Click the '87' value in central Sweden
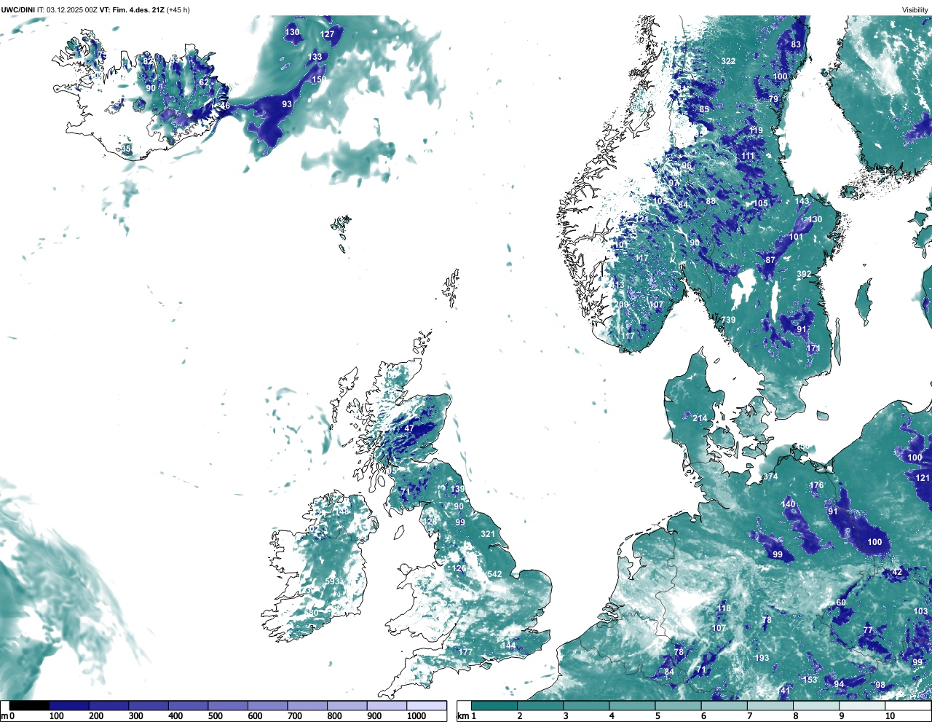The height and width of the screenshot is (722, 932). tap(770, 260)
